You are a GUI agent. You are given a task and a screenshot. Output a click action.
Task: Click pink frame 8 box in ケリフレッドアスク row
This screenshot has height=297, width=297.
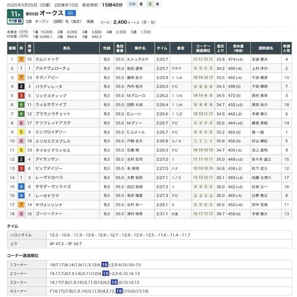point(21,123)
